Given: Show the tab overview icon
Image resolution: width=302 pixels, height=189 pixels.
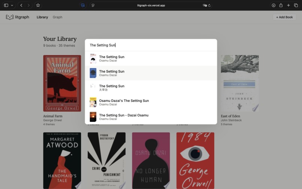Looking at the screenshot, I should pyautogui.click(x=296, y=5).
